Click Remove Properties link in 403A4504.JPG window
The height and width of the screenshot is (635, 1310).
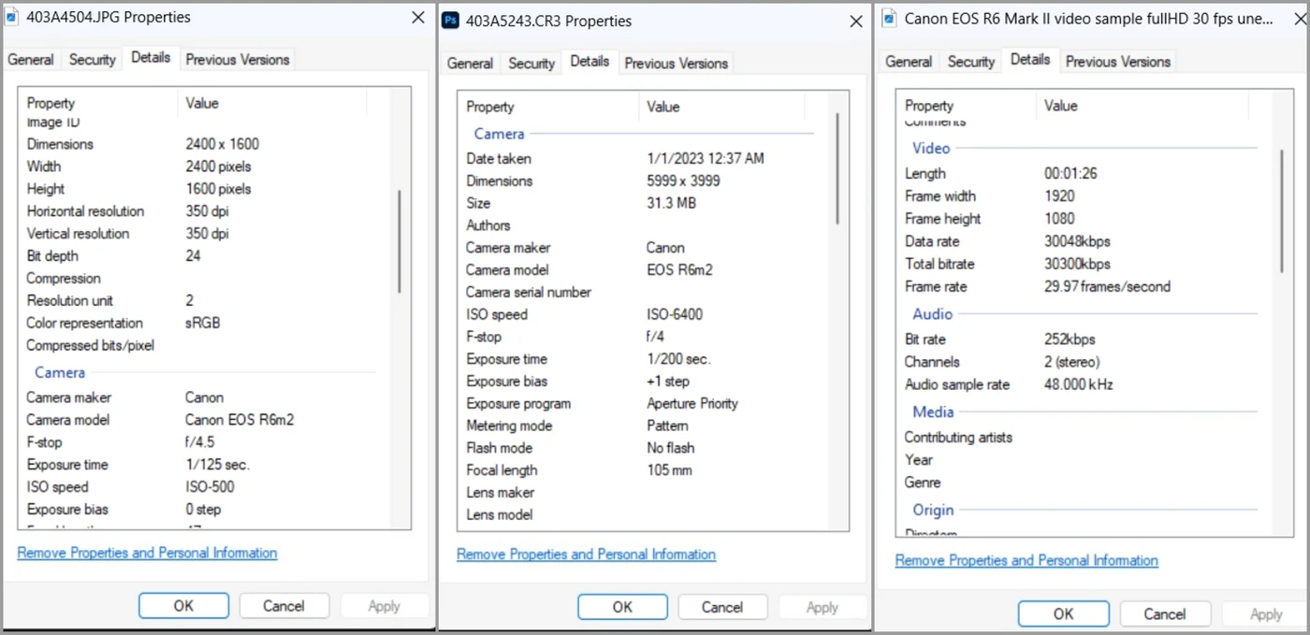[147, 553]
